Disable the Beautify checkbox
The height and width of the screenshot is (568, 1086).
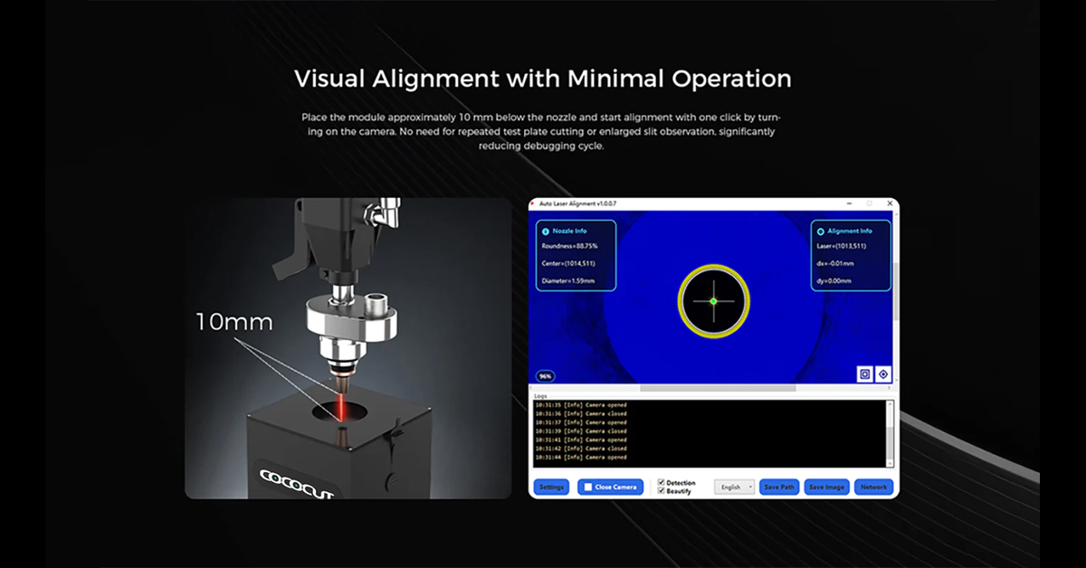point(662,491)
